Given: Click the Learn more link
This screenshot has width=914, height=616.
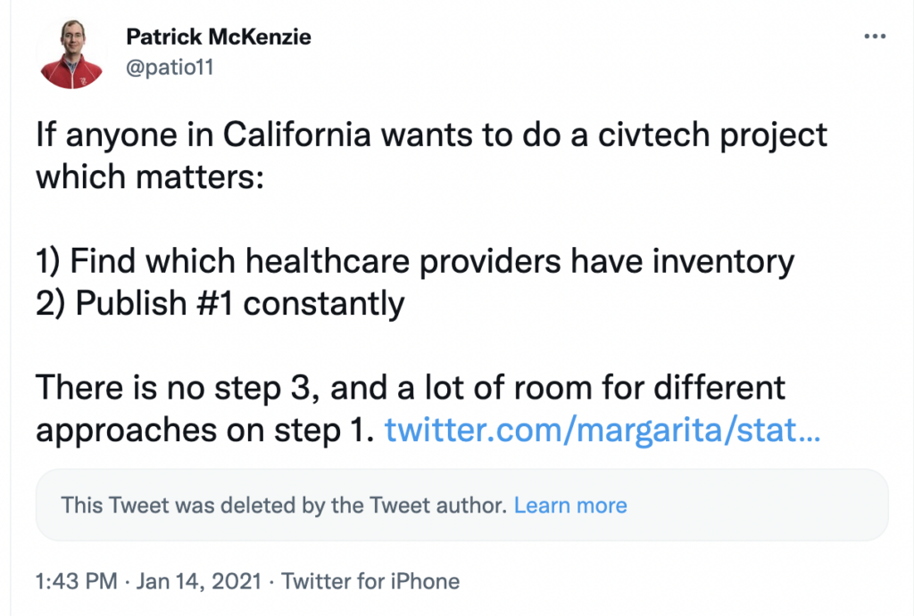Looking at the screenshot, I should click(x=570, y=505).
